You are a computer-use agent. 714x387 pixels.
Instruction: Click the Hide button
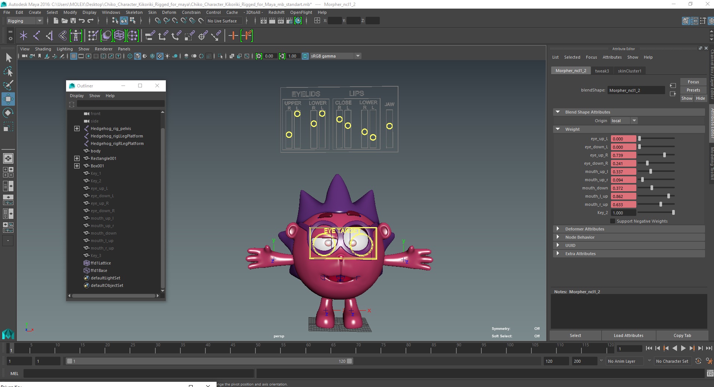tap(700, 98)
